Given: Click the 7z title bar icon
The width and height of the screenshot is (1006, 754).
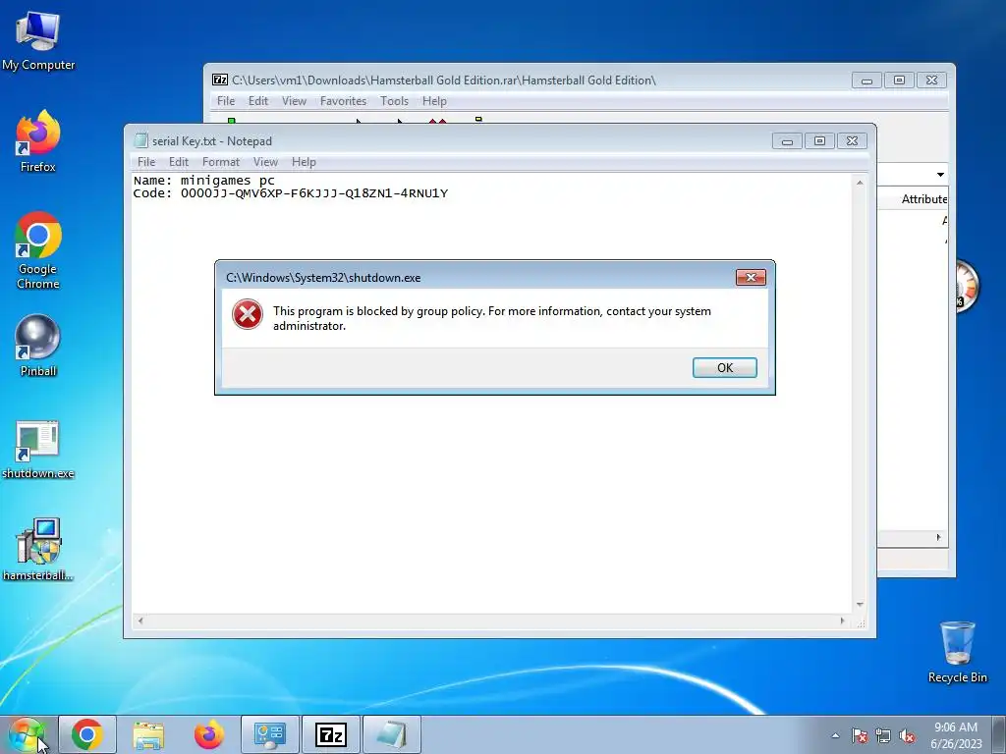Looking at the screenshot, I should 220,81.
